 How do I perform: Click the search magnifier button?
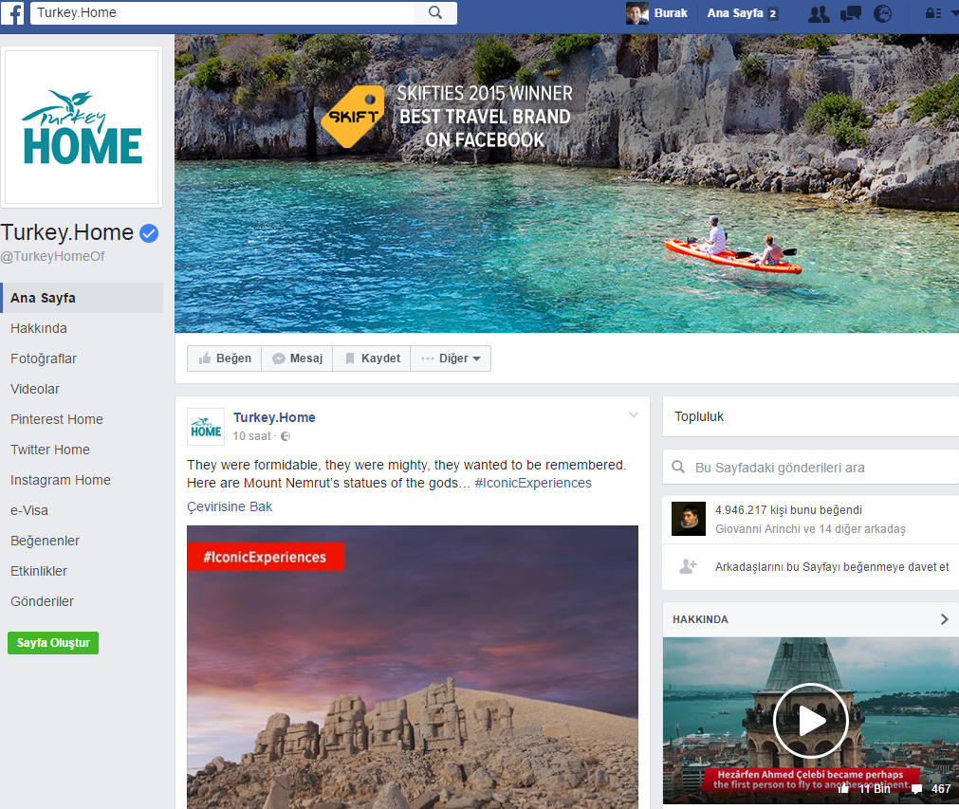click(435, 13)
